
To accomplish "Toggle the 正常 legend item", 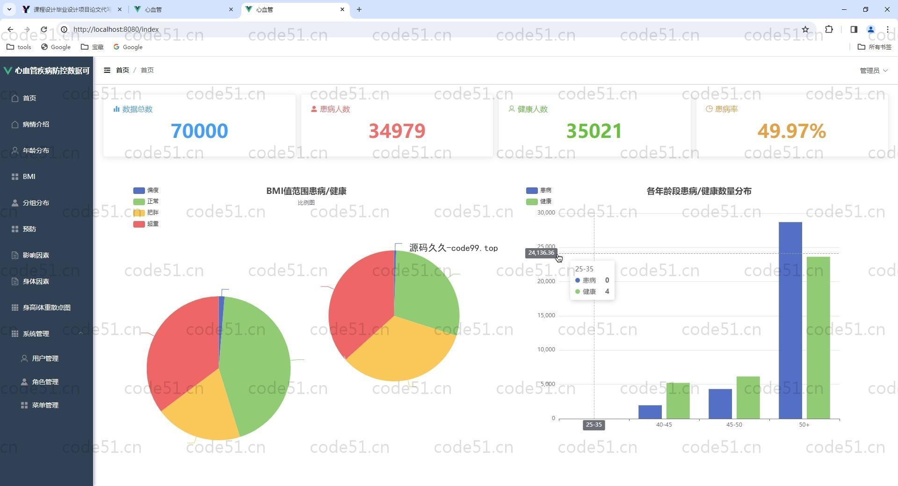I will click(x=146, y=201).
